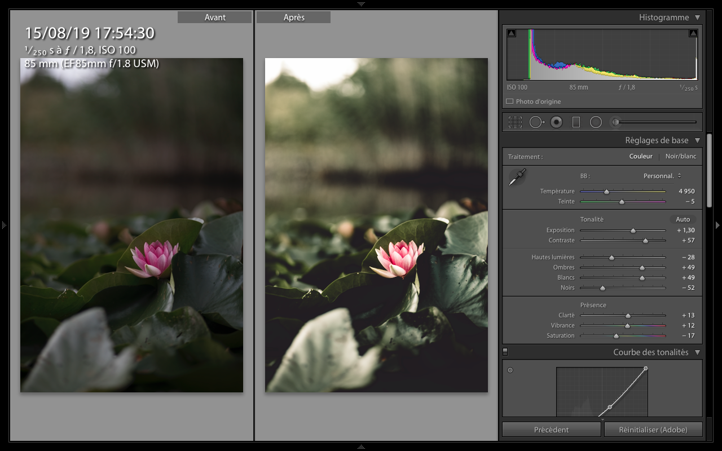This screenshot has width=722, height=451.
Task: Pick the Radial Filter tool
Action: pyautogui.click(x=596, y=122)
